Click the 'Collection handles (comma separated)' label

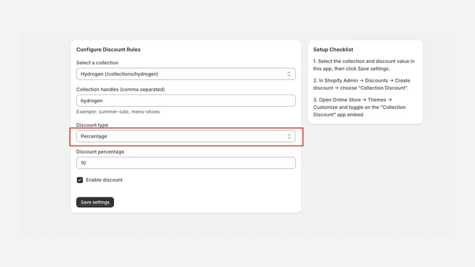click(x=121, y=90)
